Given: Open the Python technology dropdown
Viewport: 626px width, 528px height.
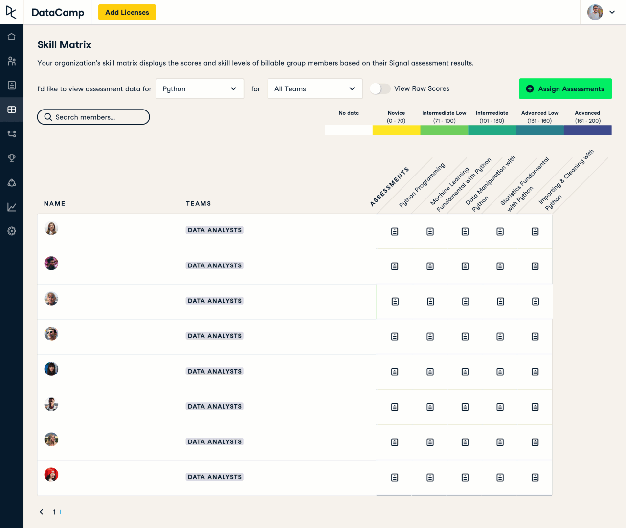Looking at the screenshot, I should point(200,89).
